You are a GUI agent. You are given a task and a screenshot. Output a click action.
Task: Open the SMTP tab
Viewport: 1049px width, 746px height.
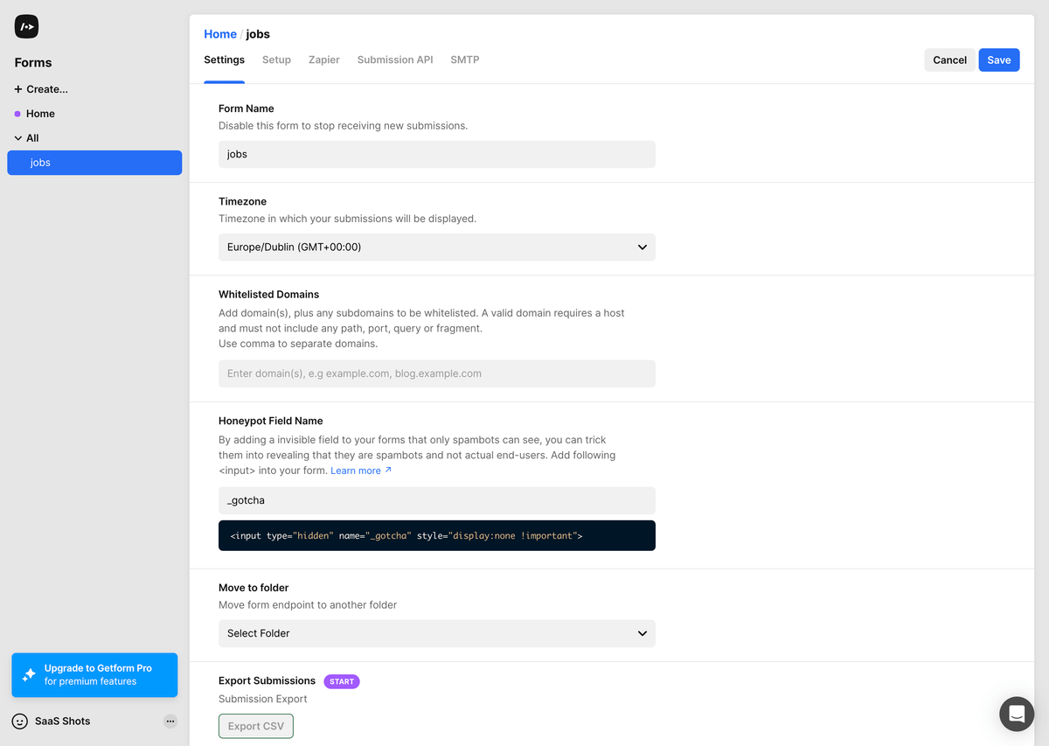tap(464, 60)
